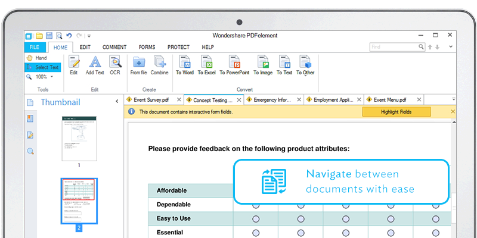This screenshot has height=238, width=477.
Task: Click the HOME ribbon tab
Action: pyautogui.click(x=60, y=48)
